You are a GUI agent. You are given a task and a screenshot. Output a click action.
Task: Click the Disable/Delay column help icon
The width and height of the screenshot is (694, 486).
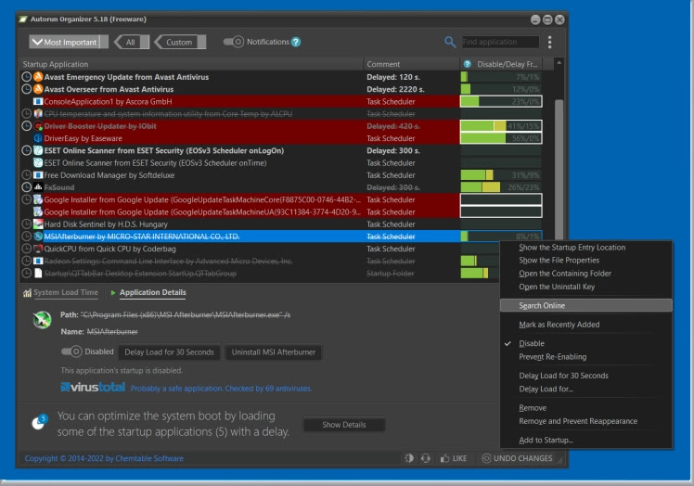click(x=467, y=64)
